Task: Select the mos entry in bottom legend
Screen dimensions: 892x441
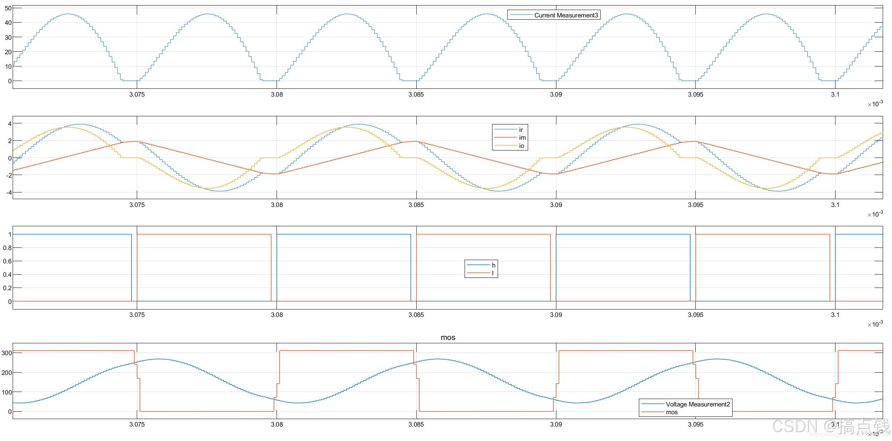Action: coord(672,412)
